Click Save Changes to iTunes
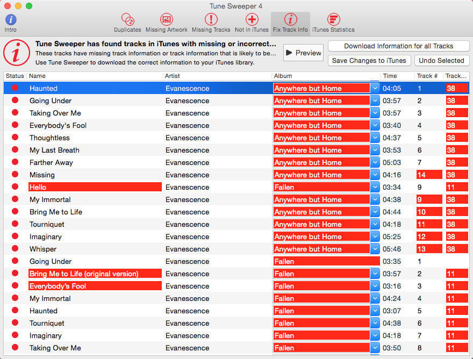 [369, 61]
